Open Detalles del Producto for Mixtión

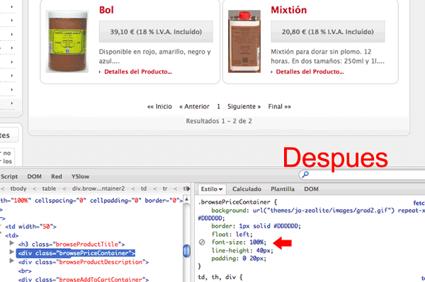(310, 71)
